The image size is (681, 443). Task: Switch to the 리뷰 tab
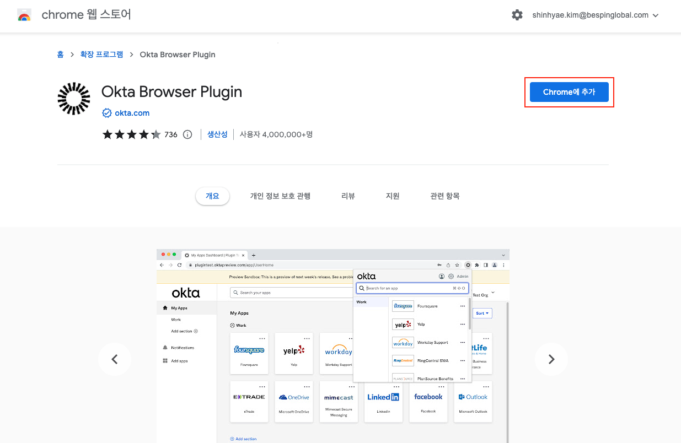tap(348, 196)
